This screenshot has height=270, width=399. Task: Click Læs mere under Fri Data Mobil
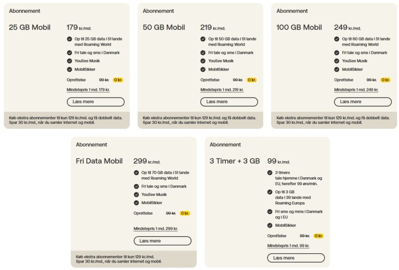click(x=162, y=241)
